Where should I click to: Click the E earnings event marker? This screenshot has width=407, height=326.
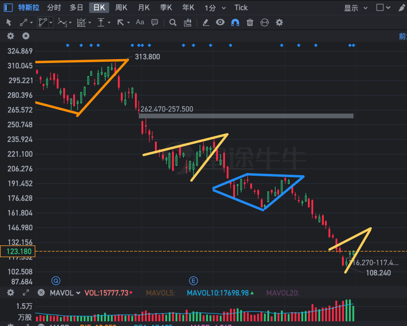[193, 280]
